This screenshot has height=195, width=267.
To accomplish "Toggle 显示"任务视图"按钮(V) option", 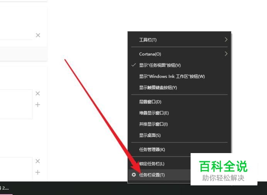I will pyautogui.click(x=179, y=65).
